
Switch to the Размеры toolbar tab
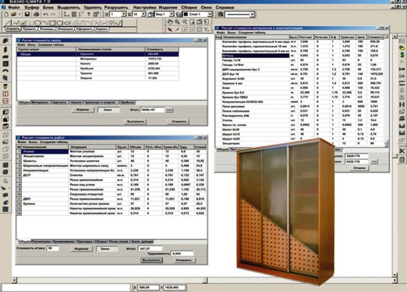click(47, 29)
